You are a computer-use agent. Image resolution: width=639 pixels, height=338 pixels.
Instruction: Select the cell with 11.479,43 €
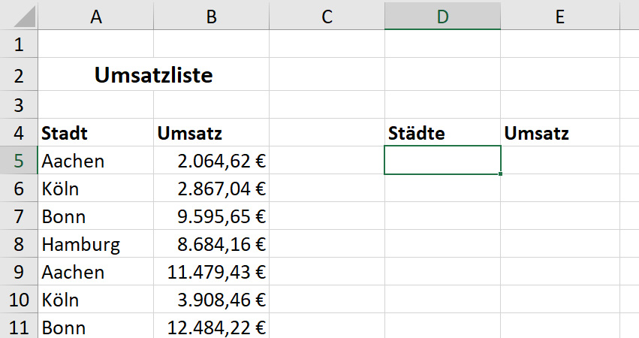point(211,271)
